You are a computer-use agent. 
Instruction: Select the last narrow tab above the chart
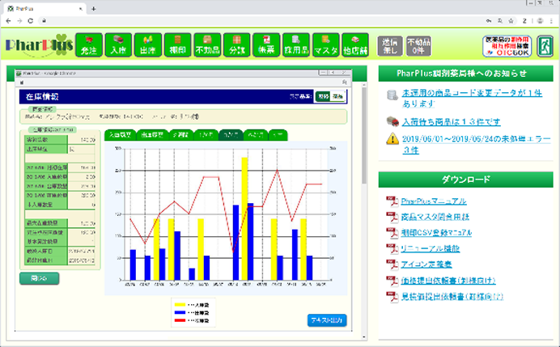[278, 135]
